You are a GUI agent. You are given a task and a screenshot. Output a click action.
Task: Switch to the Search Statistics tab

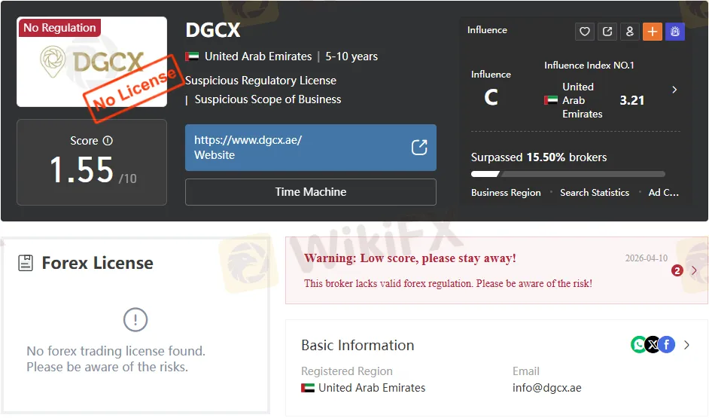point(595,193)
